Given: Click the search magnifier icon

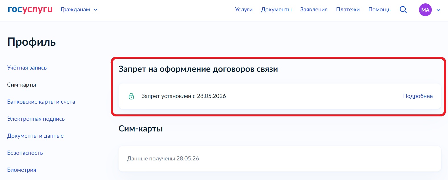Looking at the screenshot, I should point(403,10).
